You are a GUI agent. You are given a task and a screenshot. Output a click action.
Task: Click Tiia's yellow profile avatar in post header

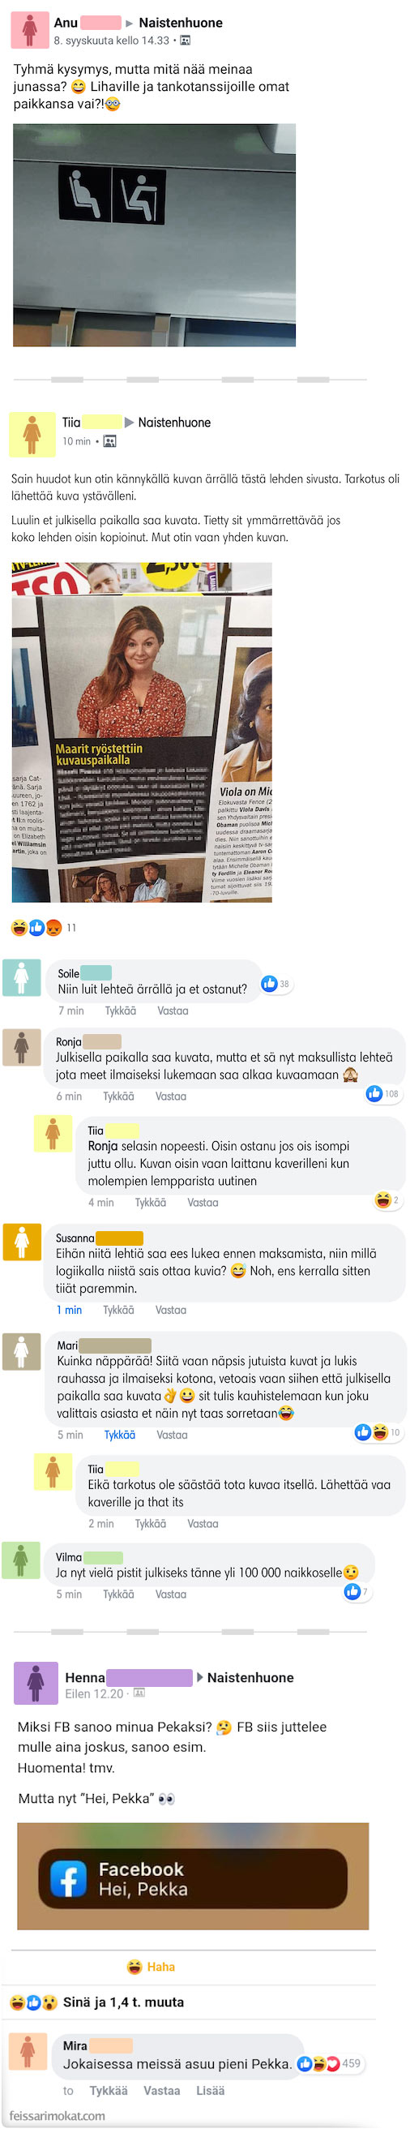[32, 433]
